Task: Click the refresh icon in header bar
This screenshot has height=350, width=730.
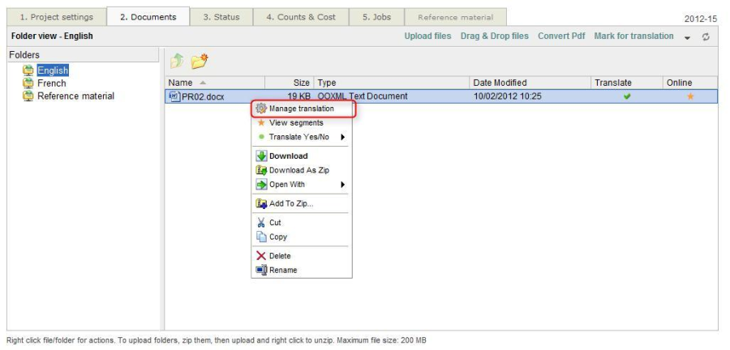Action: click(706, 36)
